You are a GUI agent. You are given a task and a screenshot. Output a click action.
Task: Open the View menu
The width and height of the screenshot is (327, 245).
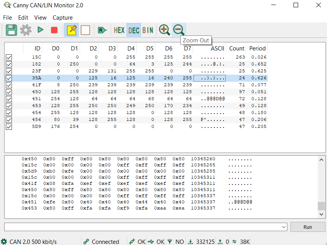click(x=40, y=18)
